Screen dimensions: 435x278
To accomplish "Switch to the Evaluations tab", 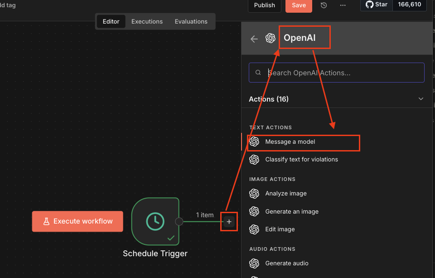I will pos(191,21).
